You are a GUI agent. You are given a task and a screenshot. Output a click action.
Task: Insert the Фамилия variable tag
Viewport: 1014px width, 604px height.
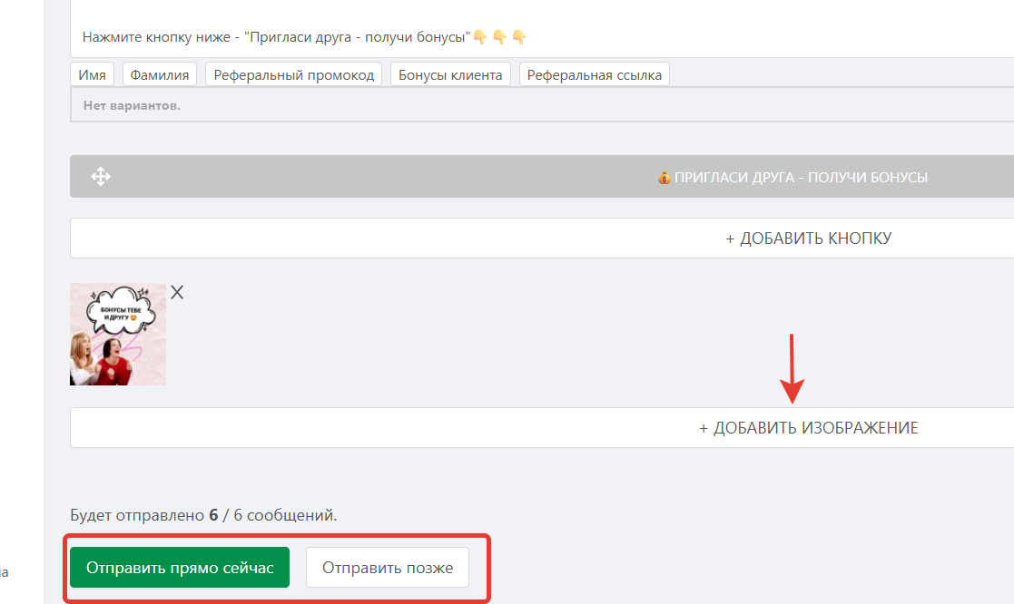(x=160, y=75)
